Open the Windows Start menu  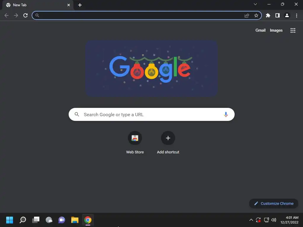[9, 220]
